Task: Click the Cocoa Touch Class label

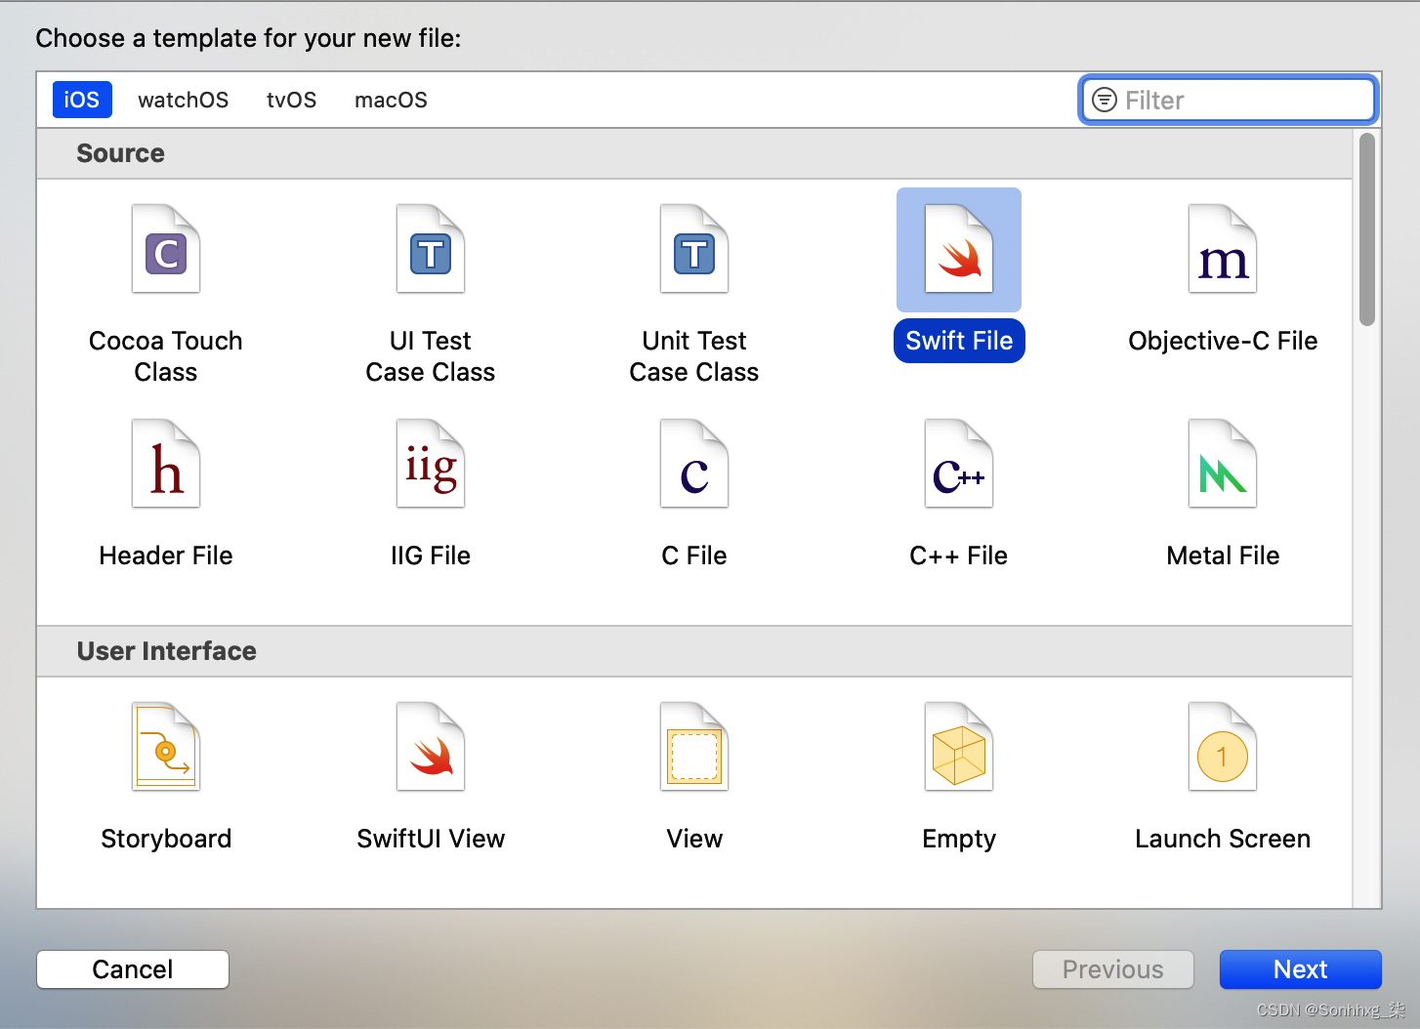Action: [x=166, y=356]
